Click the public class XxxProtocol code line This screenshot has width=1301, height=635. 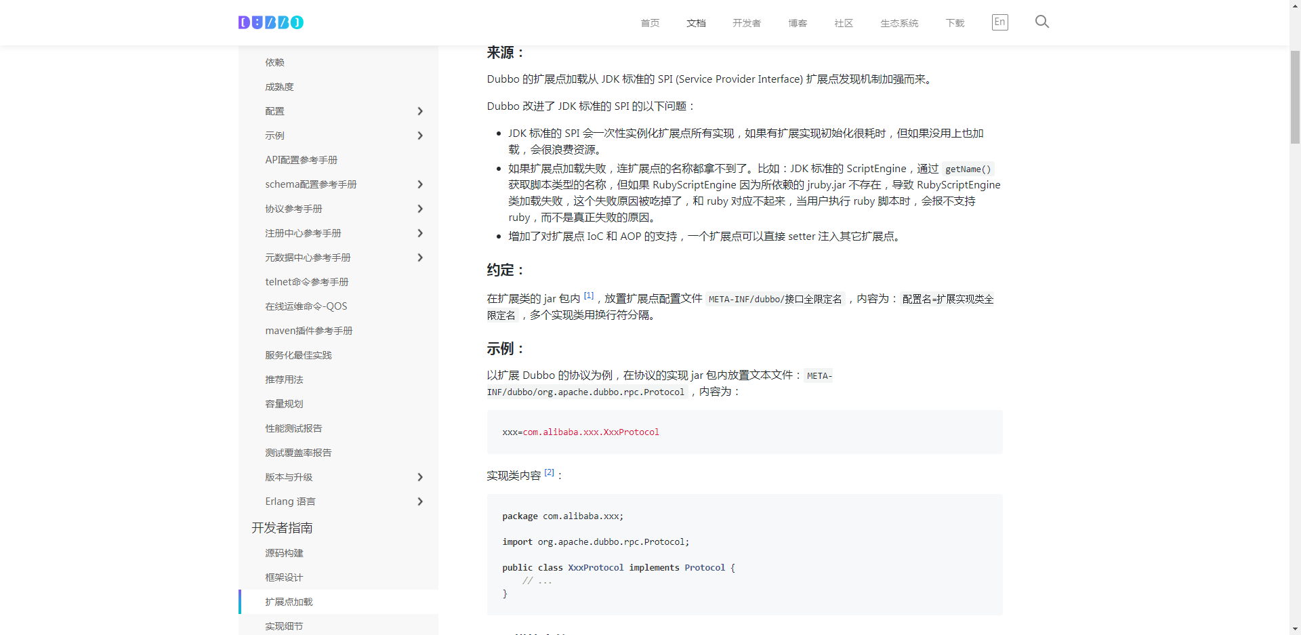[619, 568]
